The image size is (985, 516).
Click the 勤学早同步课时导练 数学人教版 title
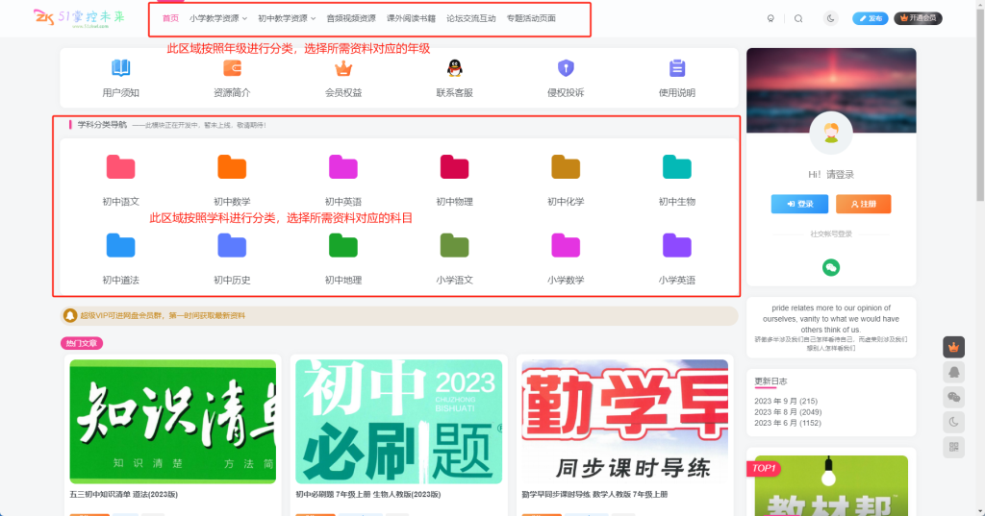coord(594,495)
